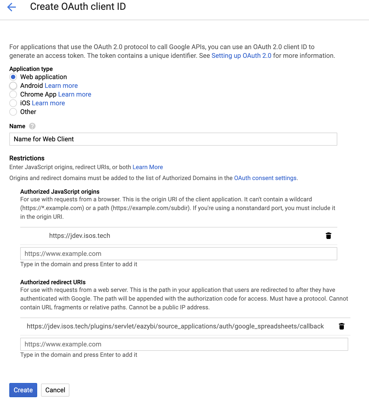Pick the iOS application type

click(x=13, y=103)
